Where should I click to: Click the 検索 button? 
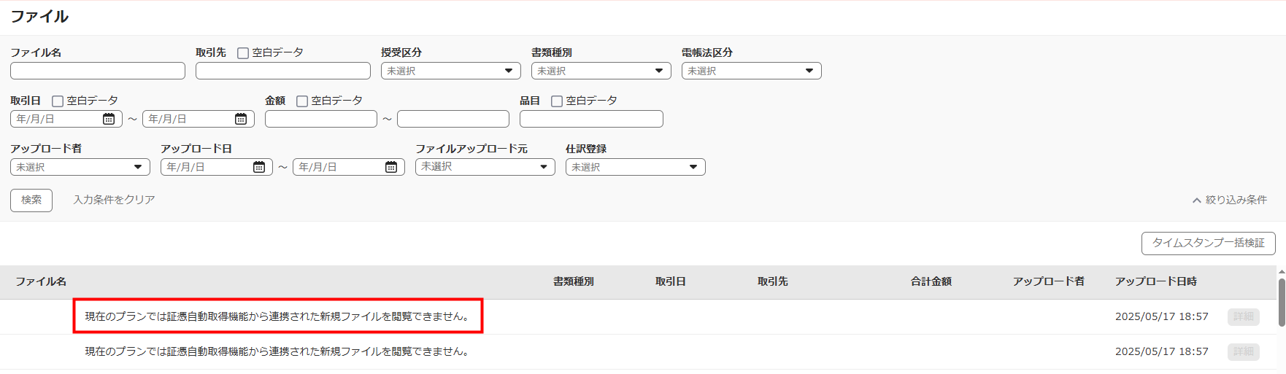(31, 200)
